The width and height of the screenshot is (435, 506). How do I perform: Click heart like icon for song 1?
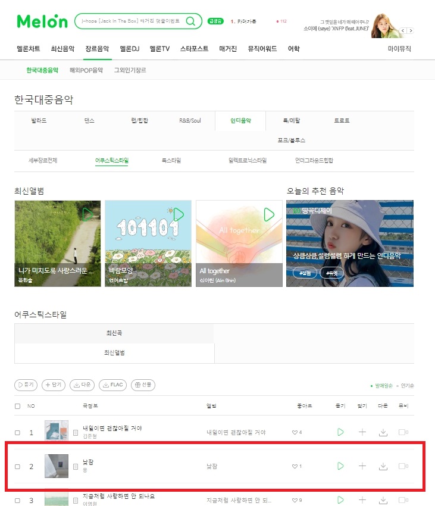click(x=295, y=432)
